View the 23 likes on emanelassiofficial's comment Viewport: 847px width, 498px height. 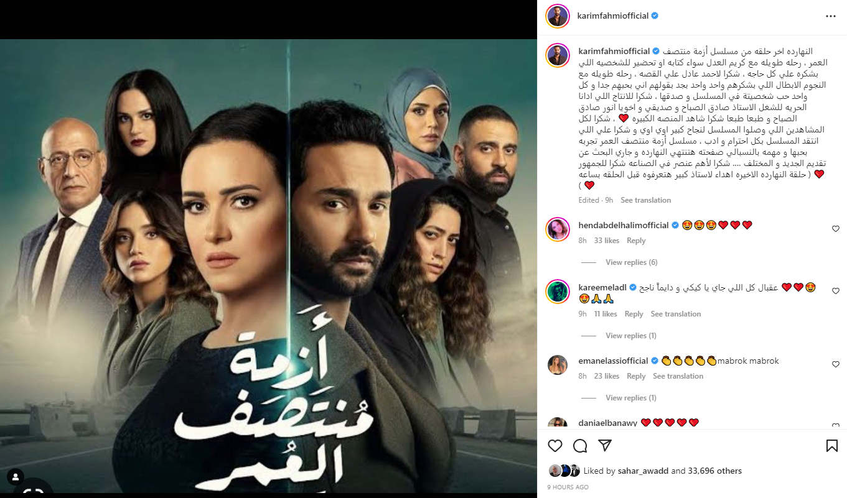coord(607,376)
